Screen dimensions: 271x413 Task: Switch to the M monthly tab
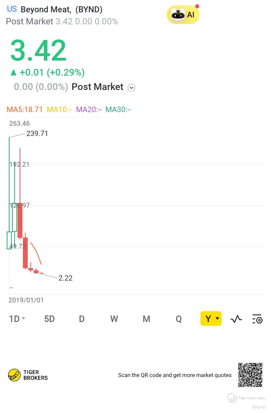(x=146, y=319)
